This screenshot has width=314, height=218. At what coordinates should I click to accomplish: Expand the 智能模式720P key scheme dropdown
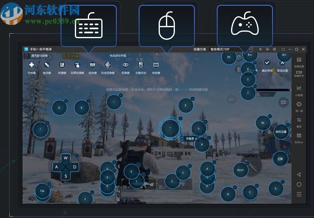[x=251, y=49]
